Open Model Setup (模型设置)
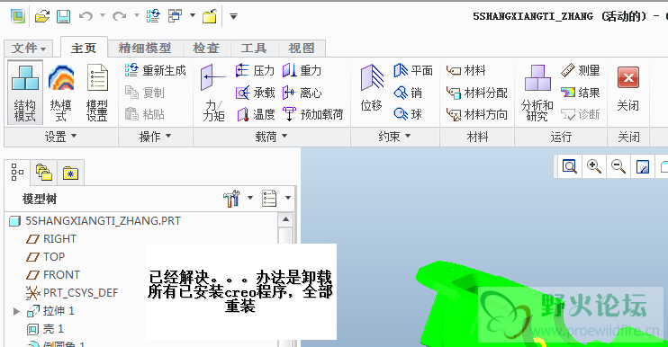Viewport: 668px width, 347px height. coord(97,93)
